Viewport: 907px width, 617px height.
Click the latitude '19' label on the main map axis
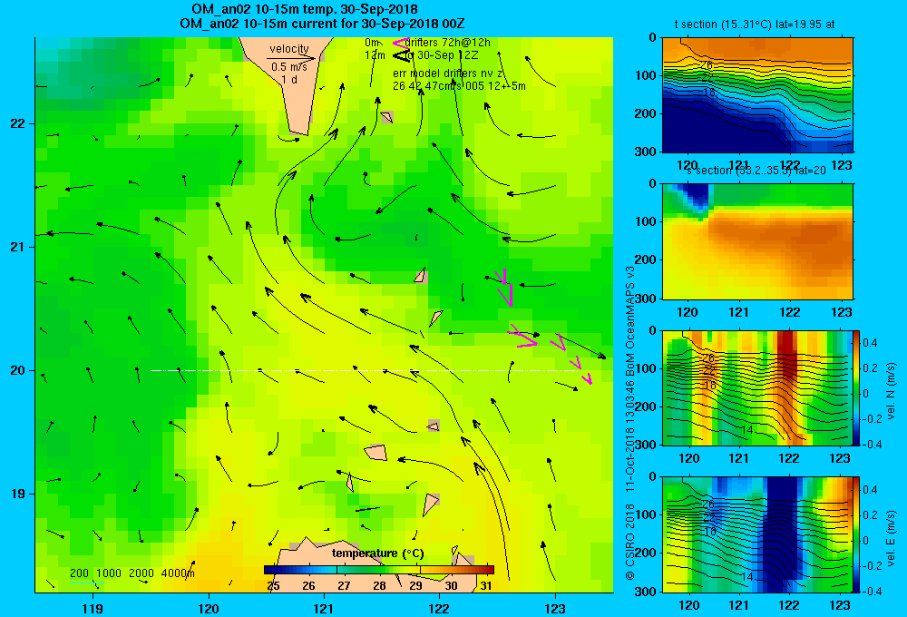(x=18, y=494)
